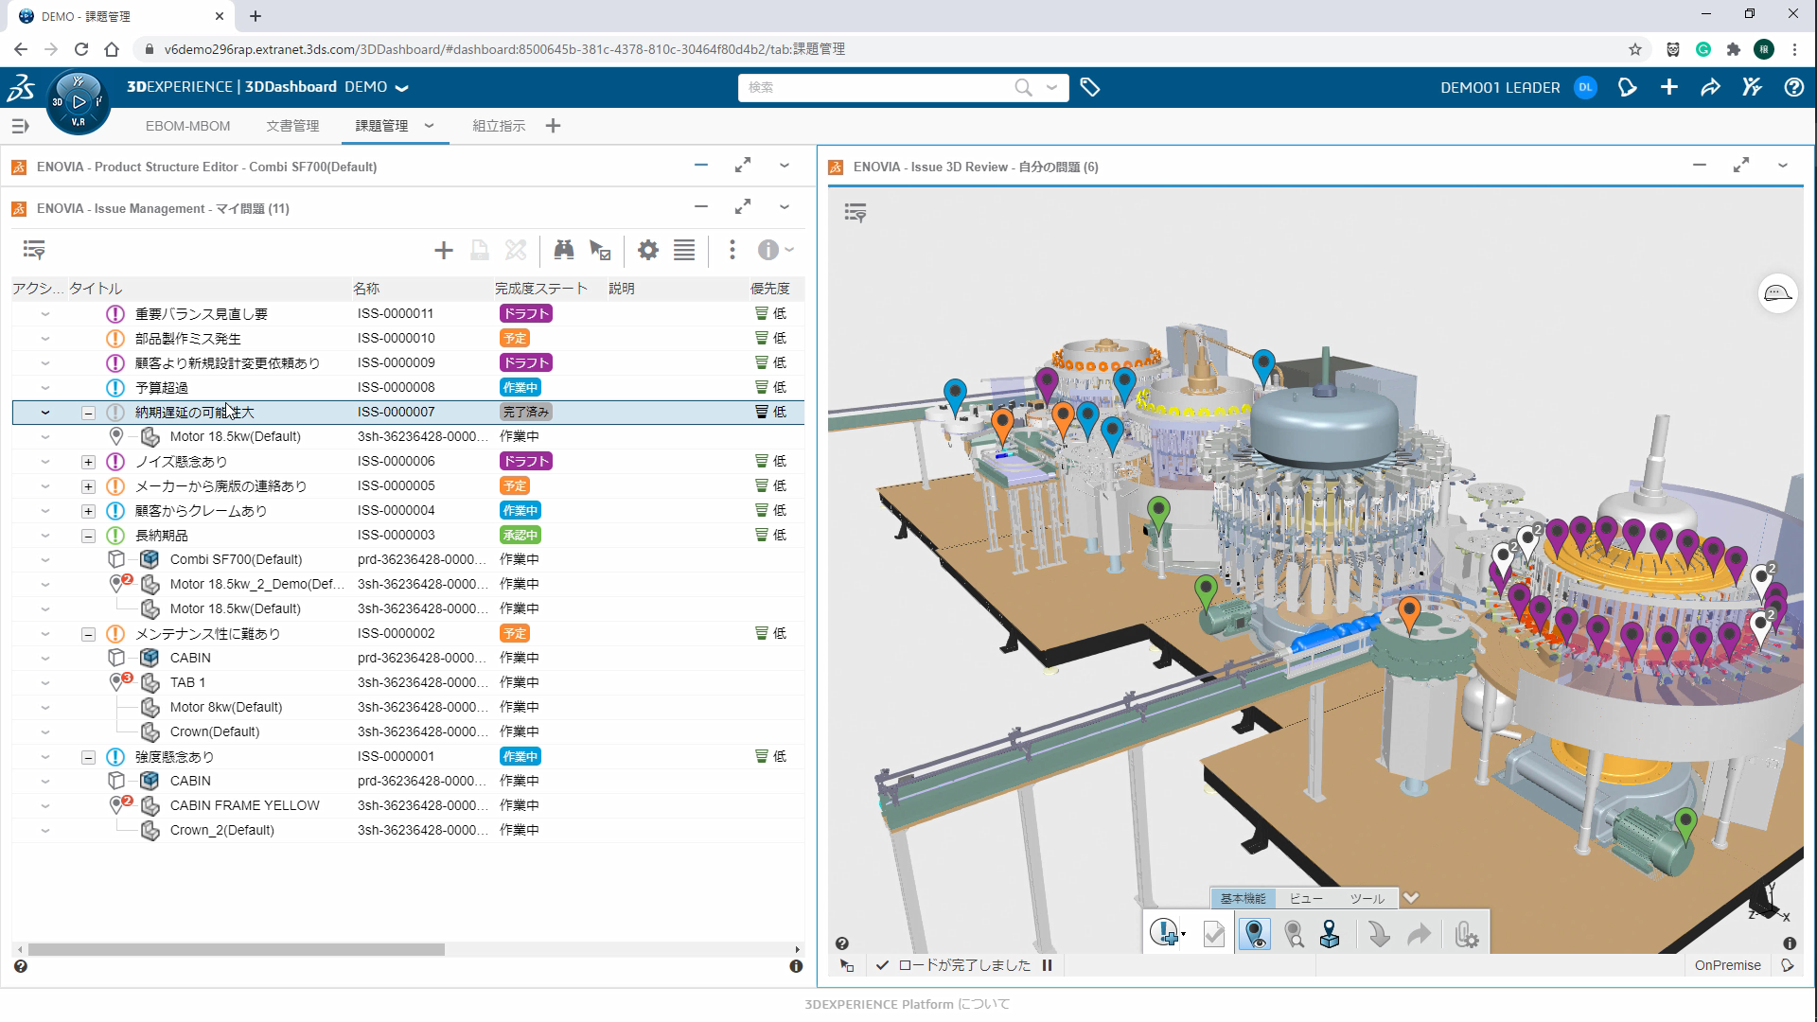Open the filter list icon in the Issue Management panel
The image size is (1817, 1022).
pyautogui.click(x=34, y=250)
